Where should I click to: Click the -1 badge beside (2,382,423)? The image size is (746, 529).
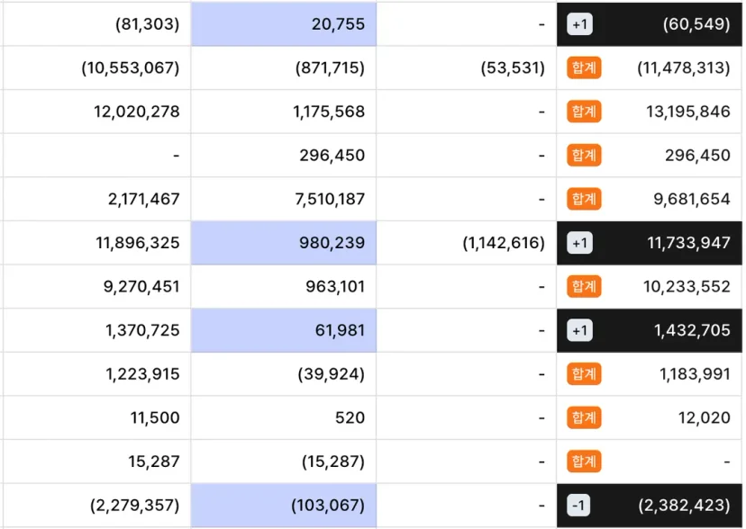pos(578,505)
